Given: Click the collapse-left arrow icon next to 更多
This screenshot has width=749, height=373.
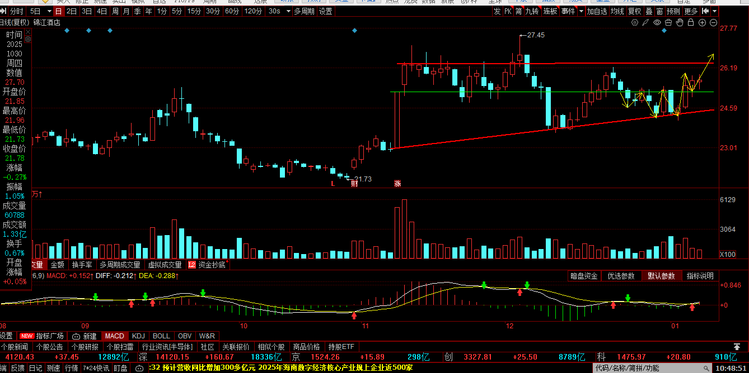Looking at the screenshot, I should 706,11.
